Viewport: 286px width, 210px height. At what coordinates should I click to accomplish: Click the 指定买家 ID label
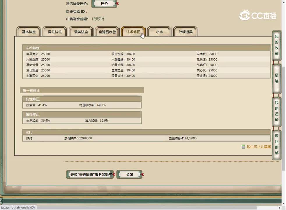[77, 12]
